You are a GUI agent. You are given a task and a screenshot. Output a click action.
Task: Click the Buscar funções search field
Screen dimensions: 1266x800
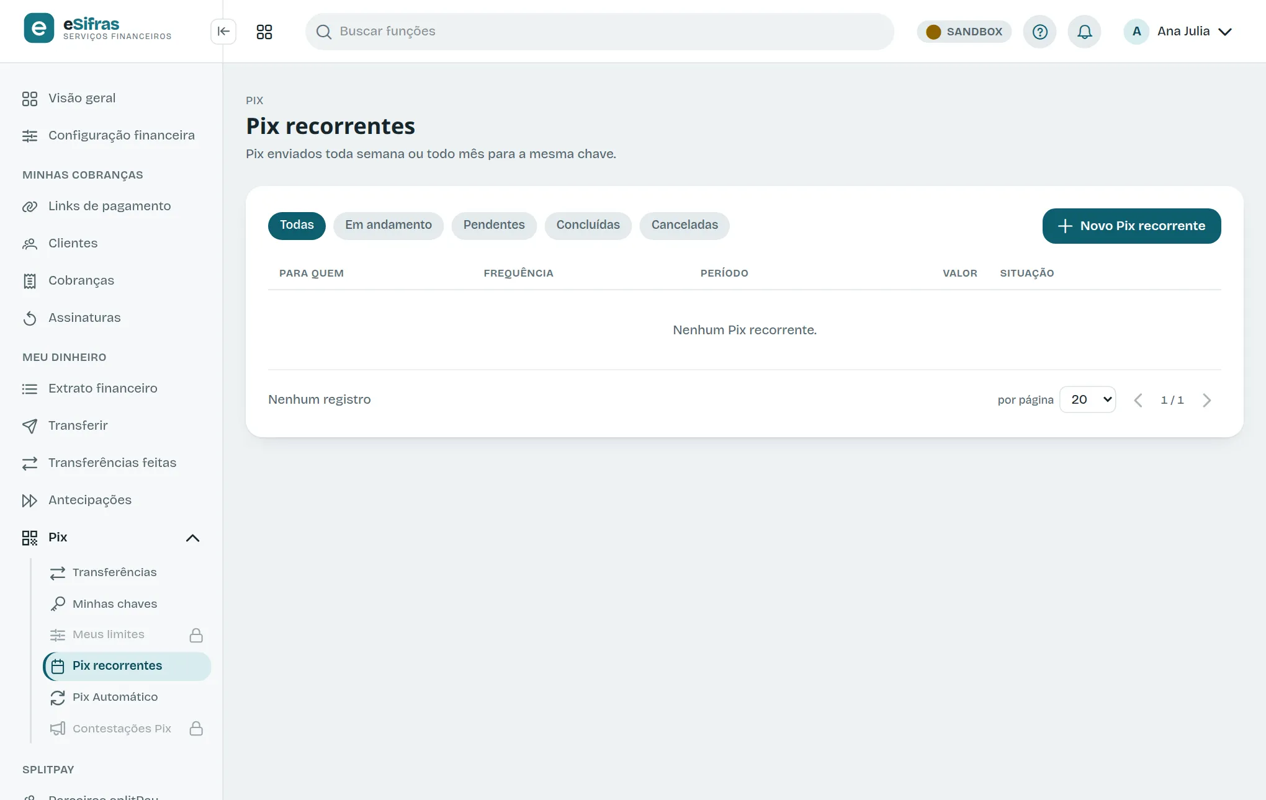(599, 32)
